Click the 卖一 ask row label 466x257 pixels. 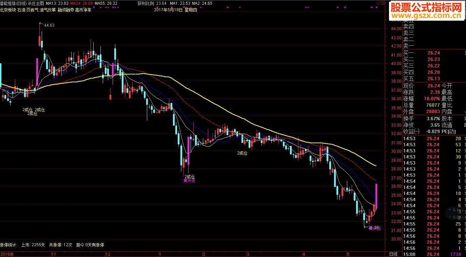tap(409, 46)
